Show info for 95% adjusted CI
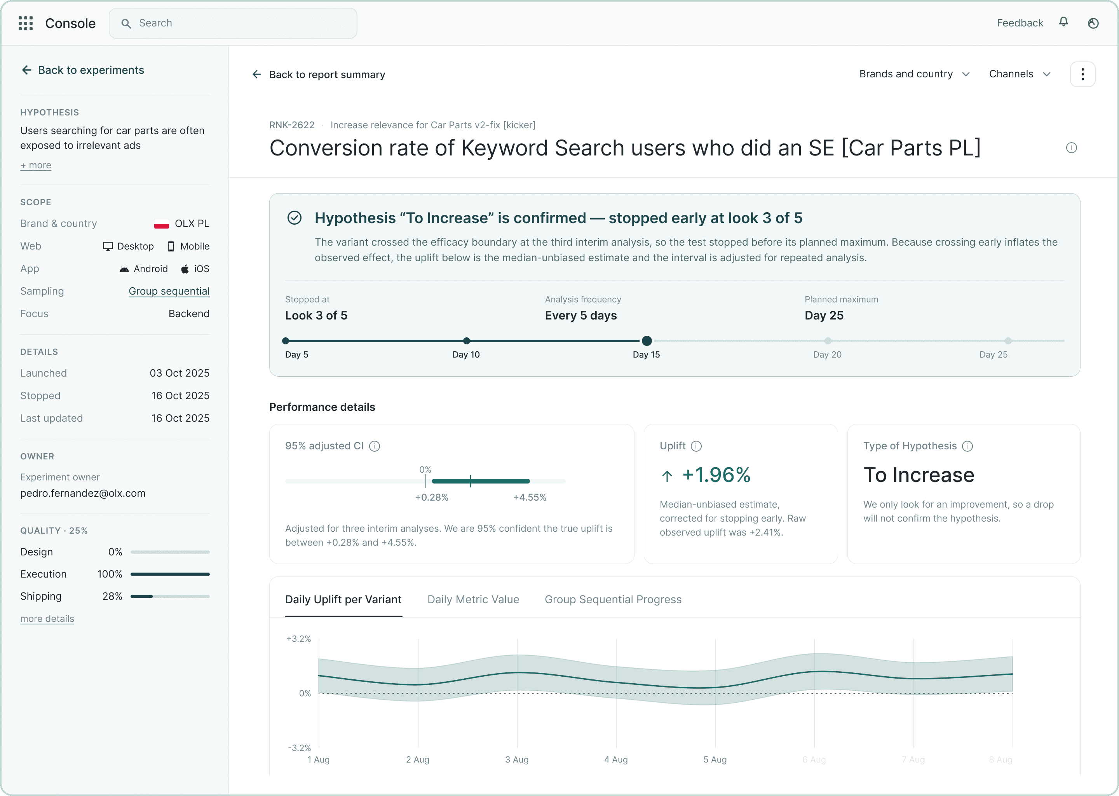Image resolution: width=1119 pixels, height=796 pixels. (374, 445)
